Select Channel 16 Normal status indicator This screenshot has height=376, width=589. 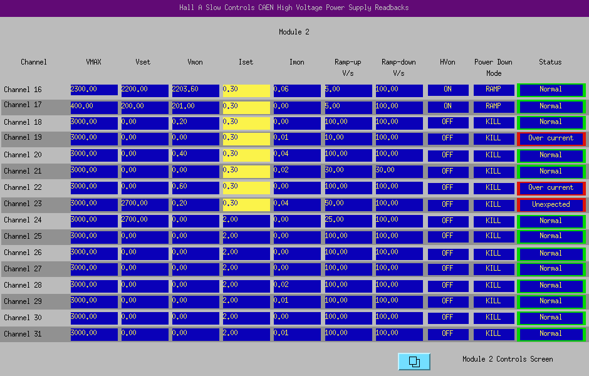pyautogui.click(x=551, y=90)
